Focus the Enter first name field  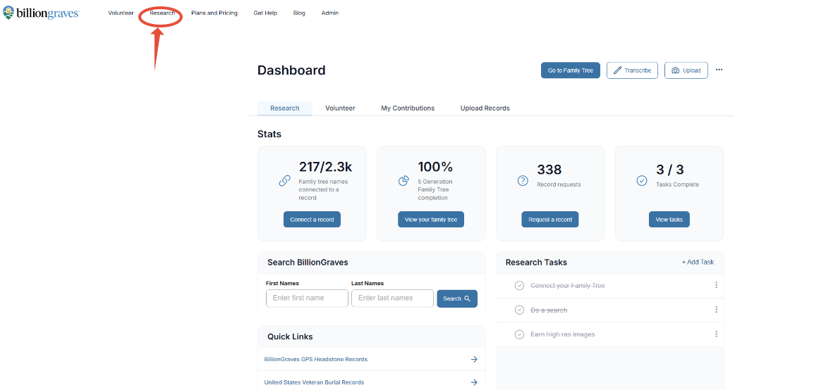click(x=307, y=298)
